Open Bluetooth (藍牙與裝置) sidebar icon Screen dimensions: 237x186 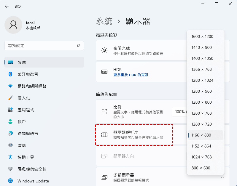pyautogui.click(x=10, y=74)
